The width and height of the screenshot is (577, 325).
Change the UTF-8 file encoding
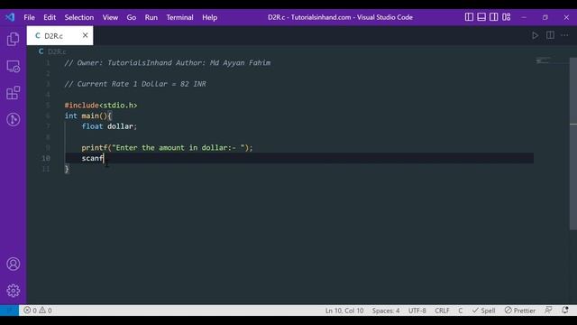tap(417, 311)
